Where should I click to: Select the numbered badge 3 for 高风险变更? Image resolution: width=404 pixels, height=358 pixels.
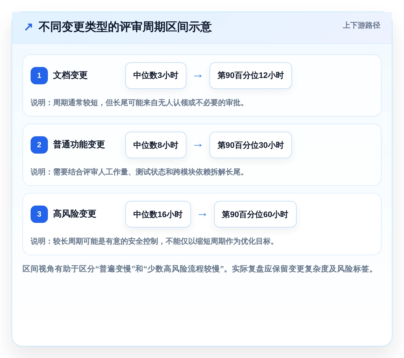(39, 214)
